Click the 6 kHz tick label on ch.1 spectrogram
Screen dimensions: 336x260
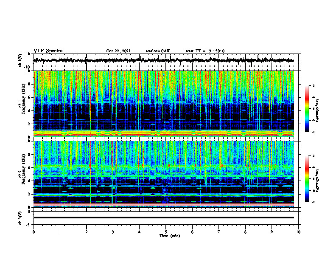point(30,97)
